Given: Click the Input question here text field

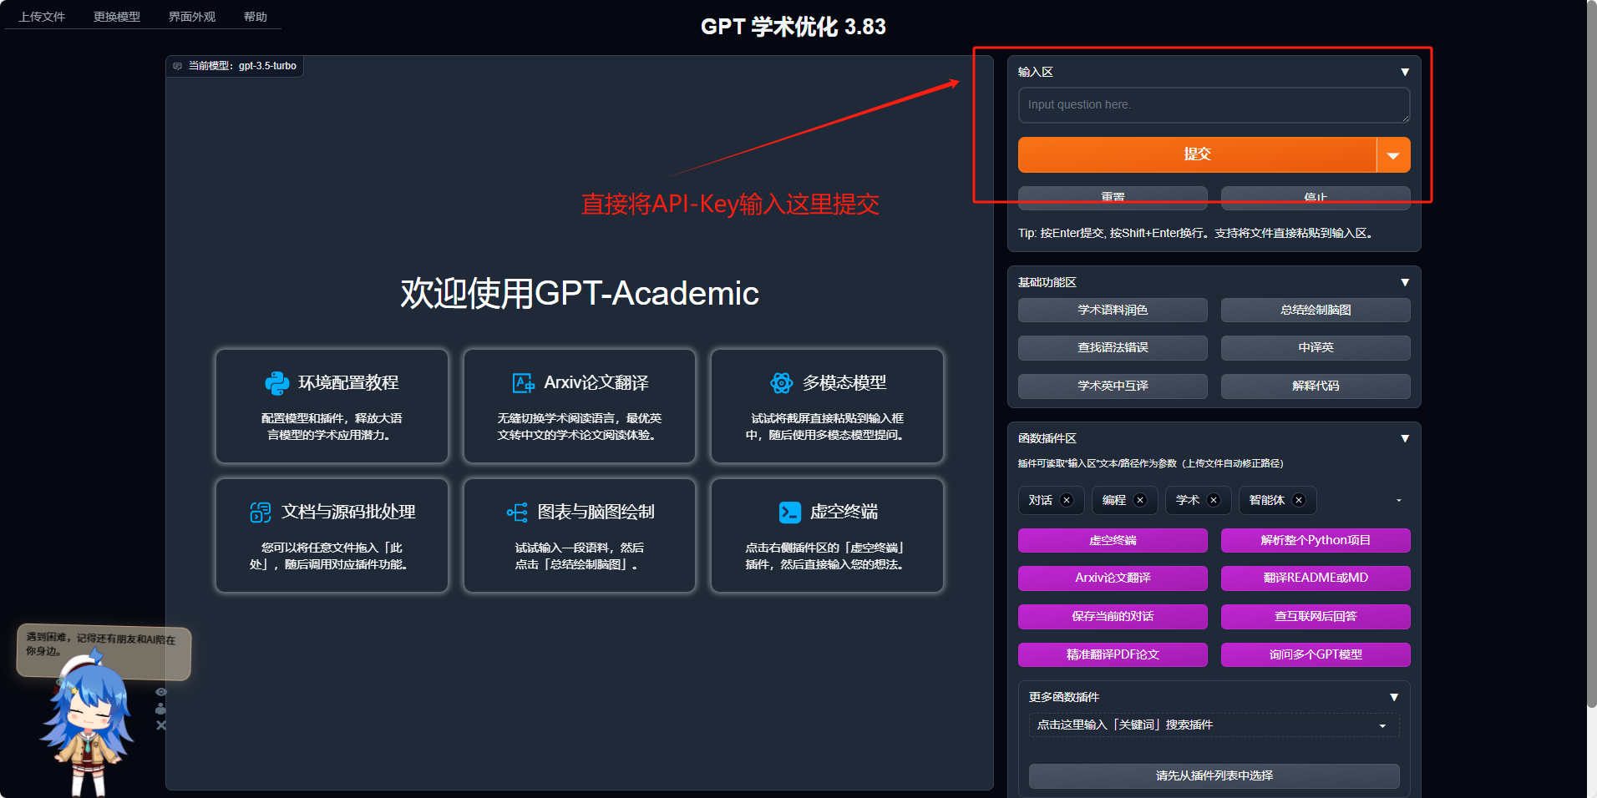Looking at the screenshot, I should 1212,105.
